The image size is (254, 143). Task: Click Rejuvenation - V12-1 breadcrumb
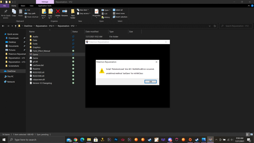[x=45, y=26]
